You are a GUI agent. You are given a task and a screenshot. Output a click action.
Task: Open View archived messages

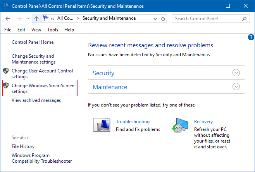coord(36,100)
